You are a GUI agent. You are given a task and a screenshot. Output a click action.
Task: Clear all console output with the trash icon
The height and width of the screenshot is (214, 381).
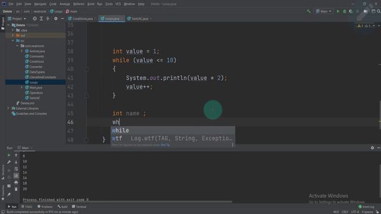pos(16,189)
